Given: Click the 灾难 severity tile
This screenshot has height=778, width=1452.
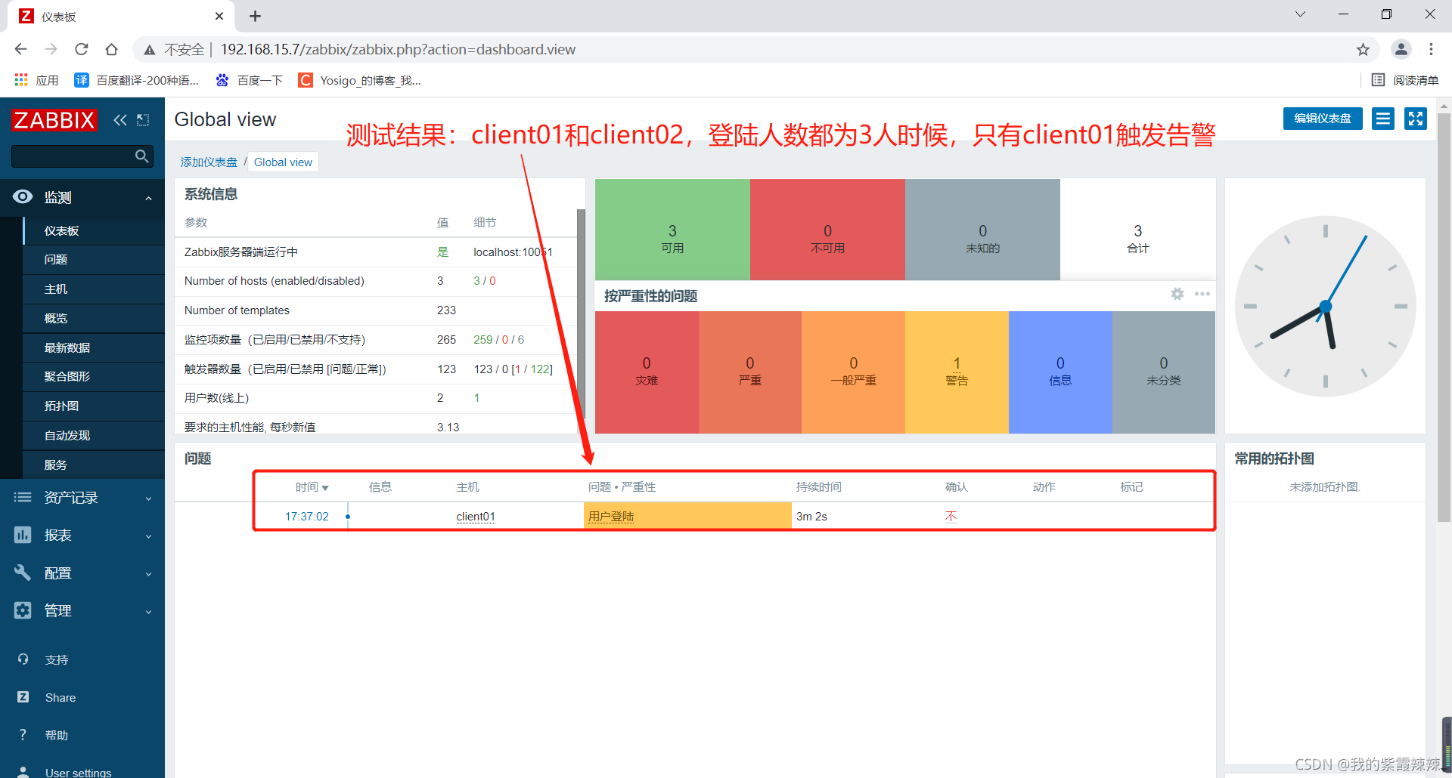Looking at the screenshot, I should coord(647,372).
